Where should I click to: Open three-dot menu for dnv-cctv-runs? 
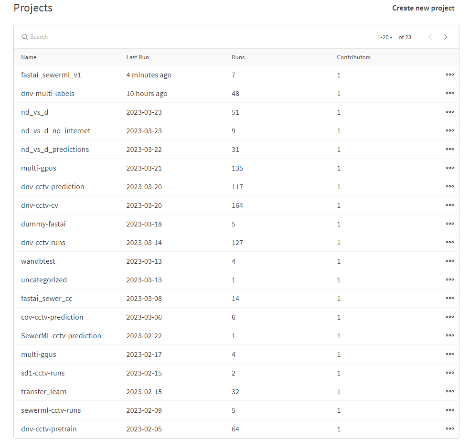(x=449, y=242)
